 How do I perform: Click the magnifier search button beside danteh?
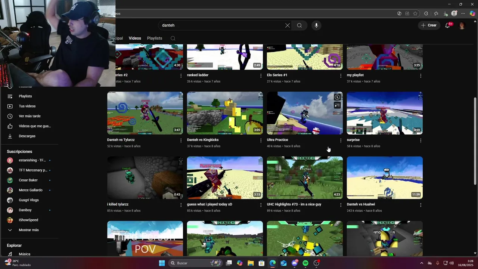click(x=299, y=25)
